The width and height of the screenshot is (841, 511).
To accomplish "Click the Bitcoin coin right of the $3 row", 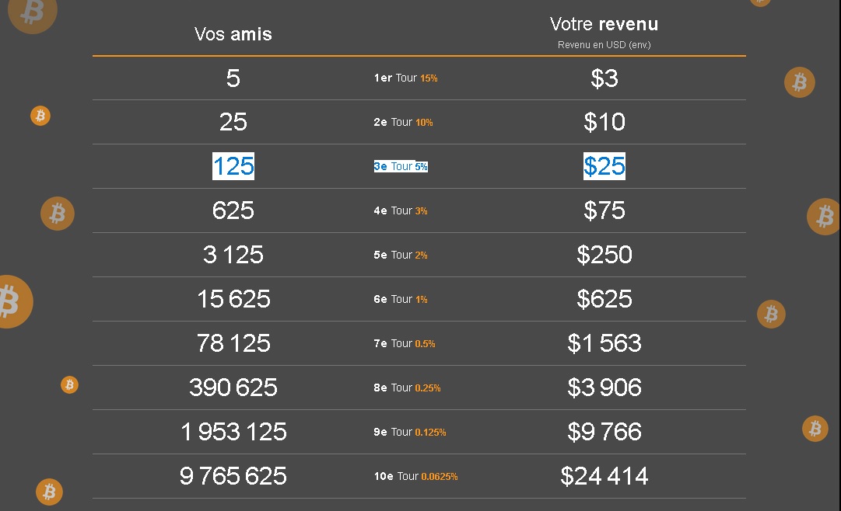I will (799, 82).
